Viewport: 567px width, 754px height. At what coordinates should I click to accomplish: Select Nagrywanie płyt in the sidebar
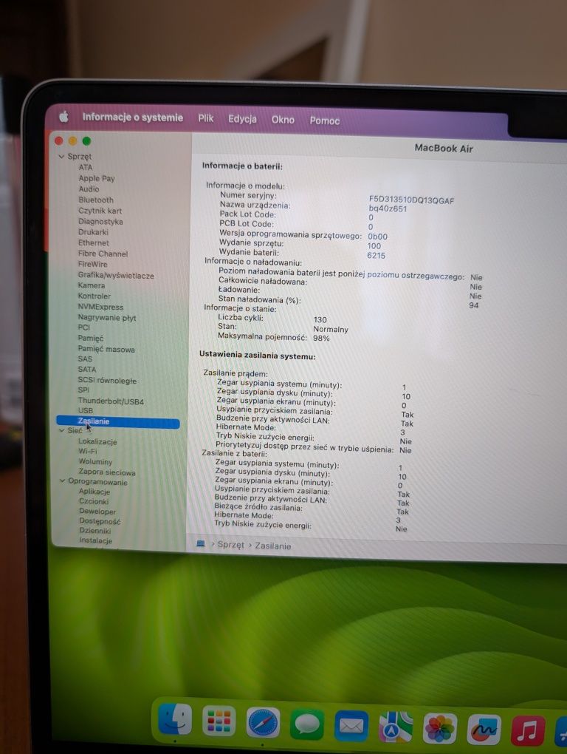[x=106, y=317]
